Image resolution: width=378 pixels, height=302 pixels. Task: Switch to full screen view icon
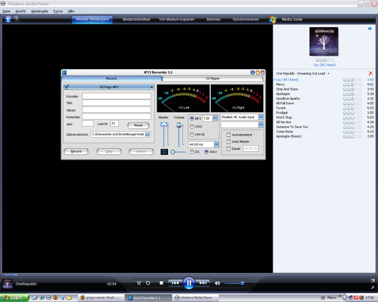pos(373,281)
